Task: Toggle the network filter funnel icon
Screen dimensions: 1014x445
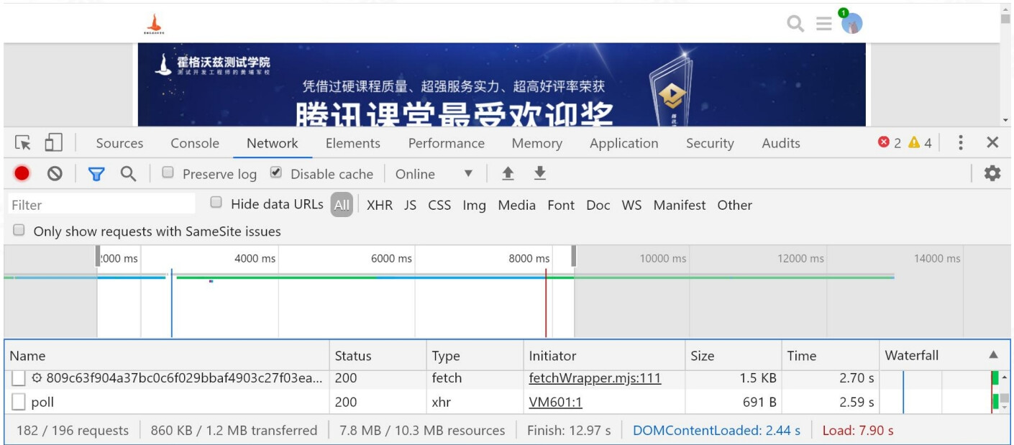Action: pyautogui.click(x=96, y=174)
